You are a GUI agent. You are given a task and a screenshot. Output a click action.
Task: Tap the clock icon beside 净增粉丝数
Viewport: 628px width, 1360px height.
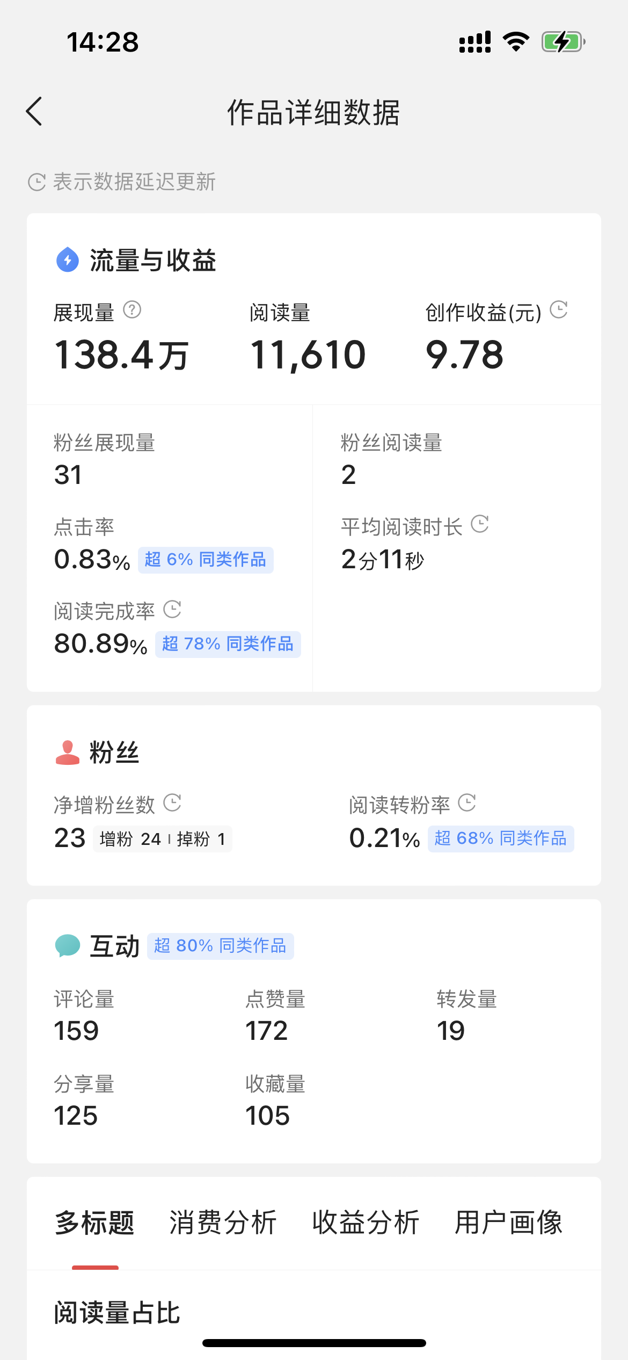(172, 803)
